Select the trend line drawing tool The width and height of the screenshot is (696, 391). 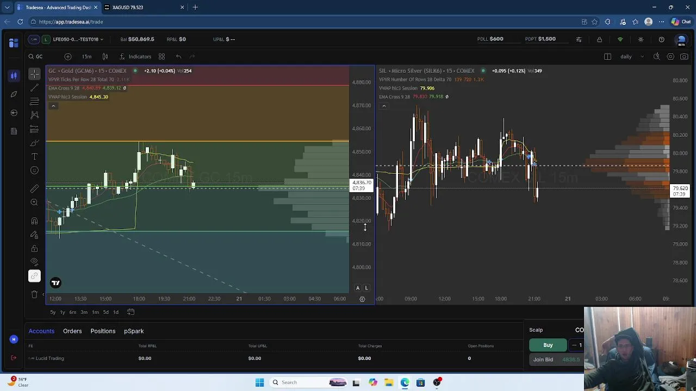pos(34,87)
